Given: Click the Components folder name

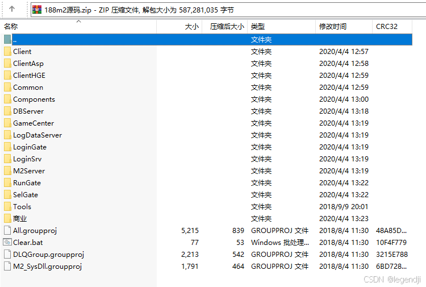Looking at the screenshot, I should click(x=34, y=99).
